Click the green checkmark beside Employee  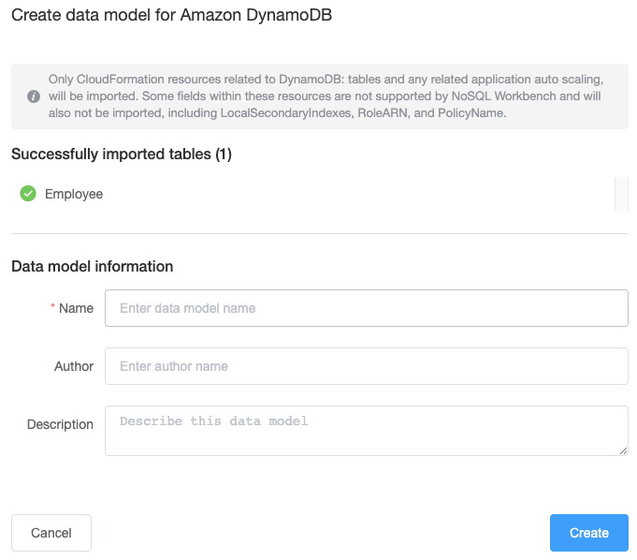click(x=28, y=194)
